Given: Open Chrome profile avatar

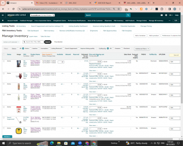Looking at the screenshot, I should 175,9.
